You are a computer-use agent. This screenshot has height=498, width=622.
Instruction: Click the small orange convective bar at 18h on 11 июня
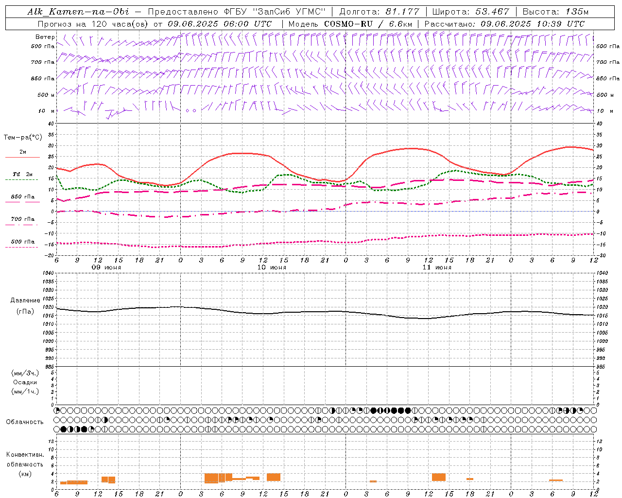click(470, 479)
